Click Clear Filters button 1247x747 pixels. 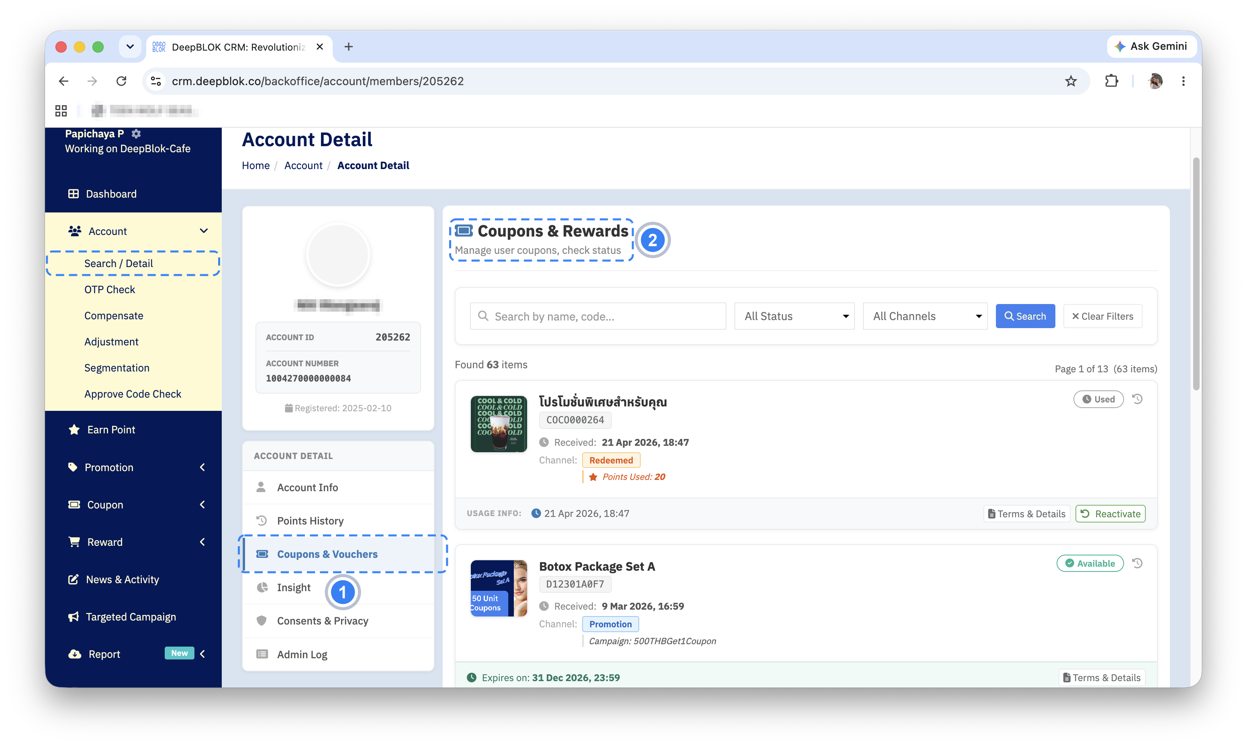click(x=1102, y=316)
